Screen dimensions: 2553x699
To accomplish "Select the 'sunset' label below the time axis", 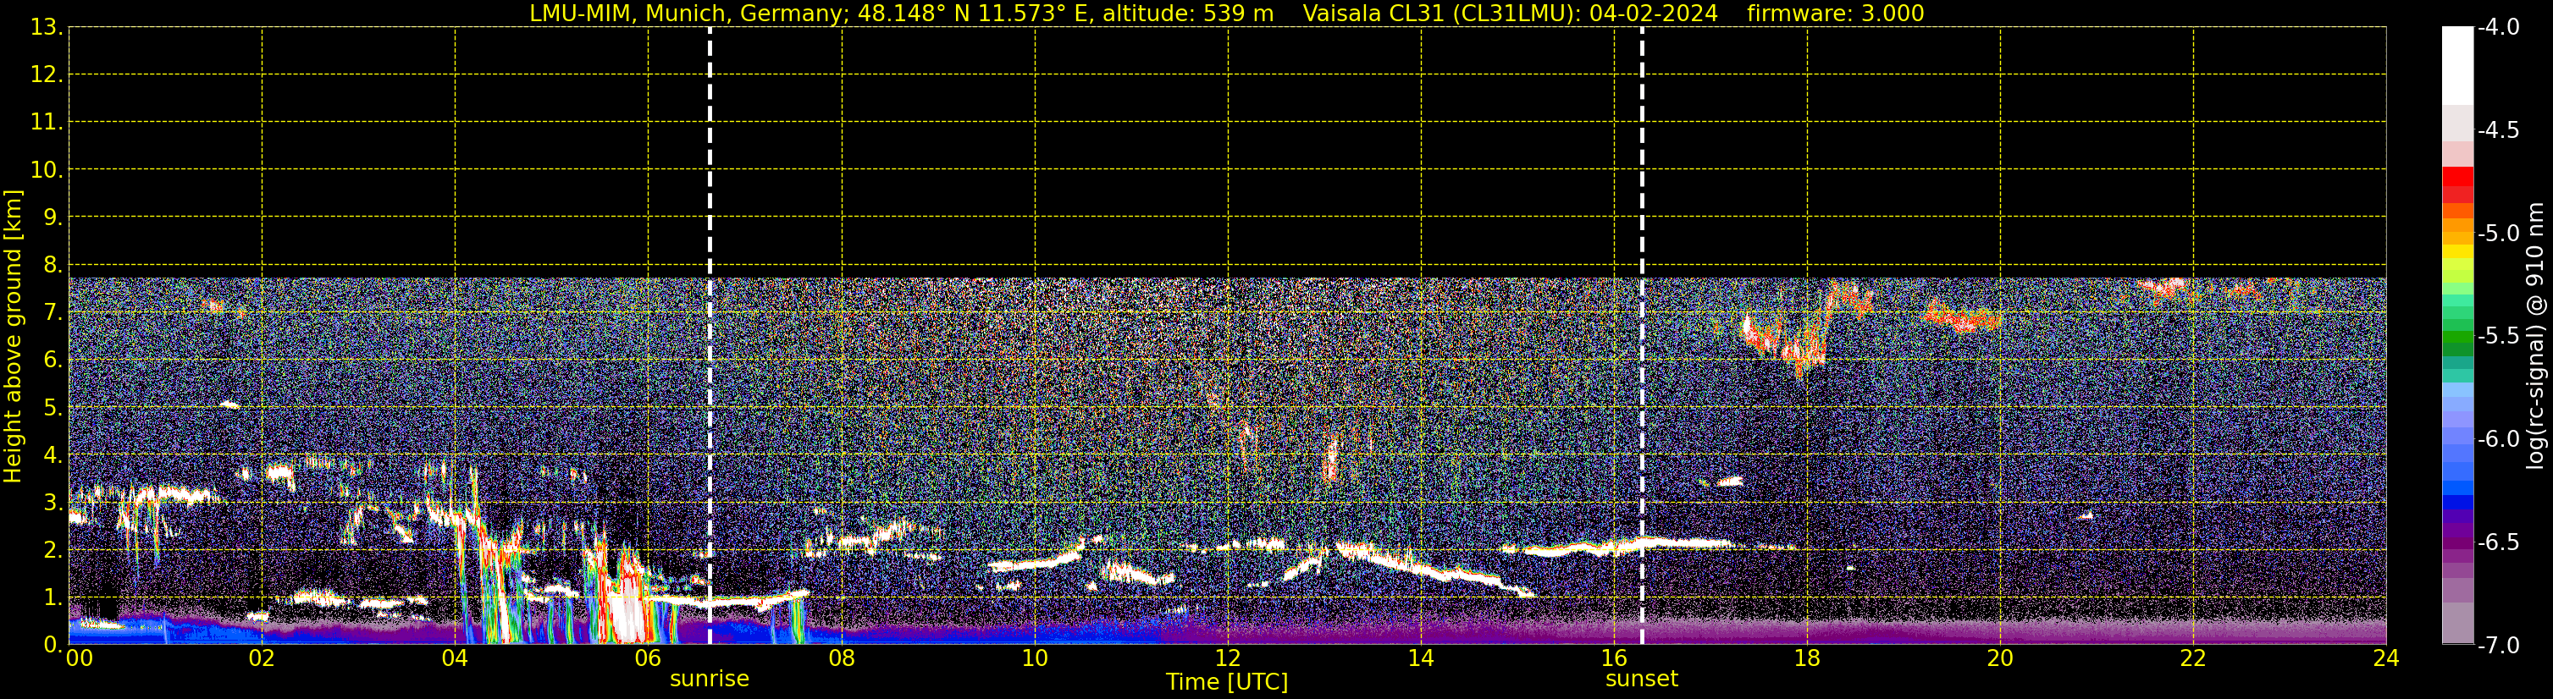I will click(1641, 680).
